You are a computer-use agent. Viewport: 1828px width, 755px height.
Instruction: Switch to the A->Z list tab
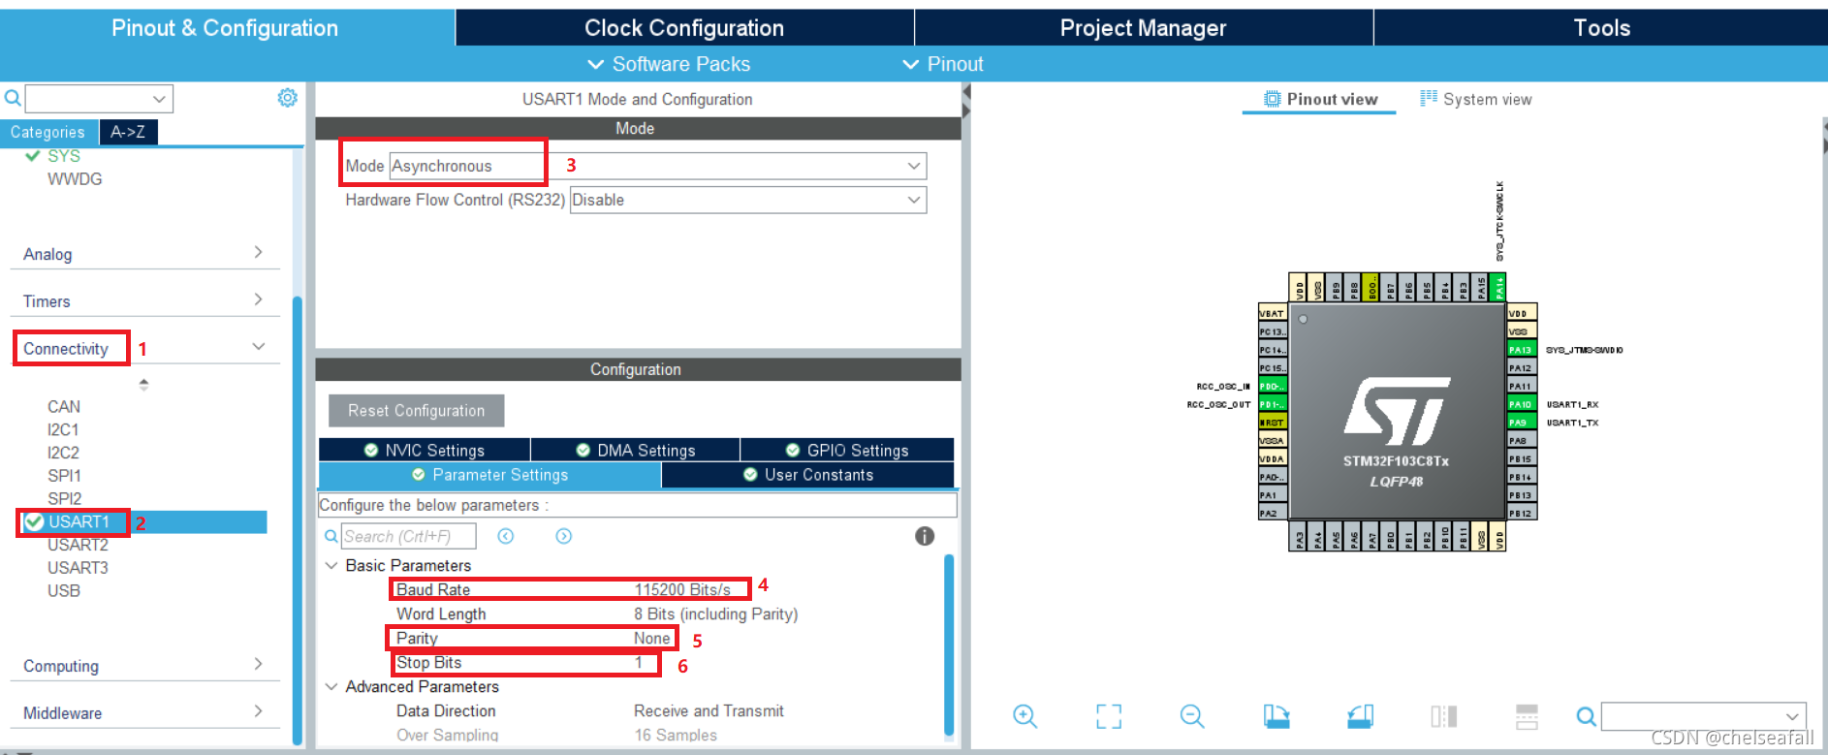pos(128,132)
